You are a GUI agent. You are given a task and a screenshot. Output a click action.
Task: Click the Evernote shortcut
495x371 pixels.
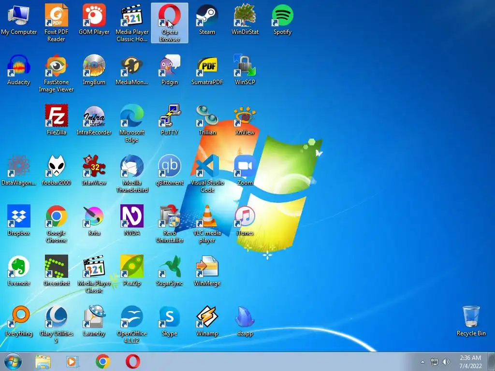(x=19, y=271)
